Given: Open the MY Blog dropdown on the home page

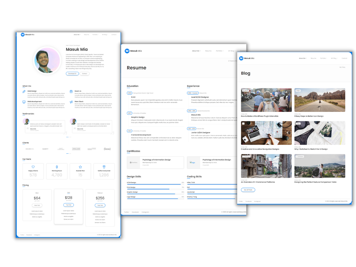Looking at the screenshot, I should point(105,35).
